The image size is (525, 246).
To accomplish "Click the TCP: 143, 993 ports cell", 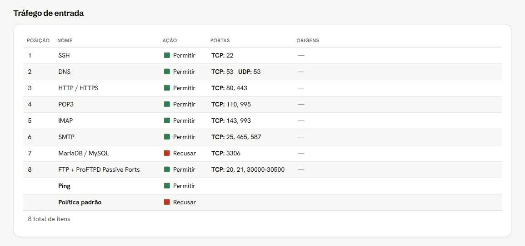I will (x=231, y=121).
